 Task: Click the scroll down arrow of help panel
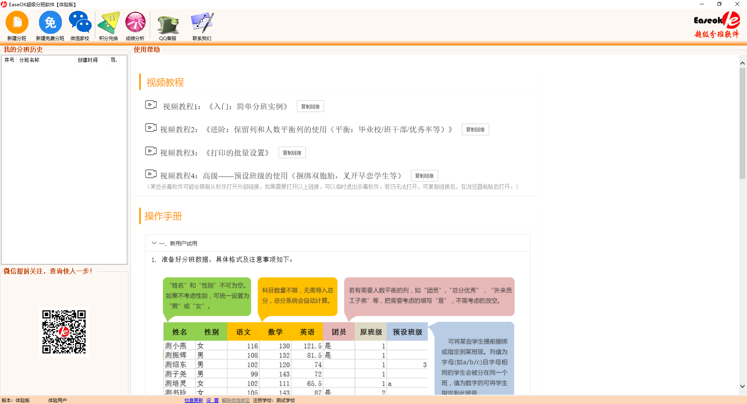(x=742, y=386)
